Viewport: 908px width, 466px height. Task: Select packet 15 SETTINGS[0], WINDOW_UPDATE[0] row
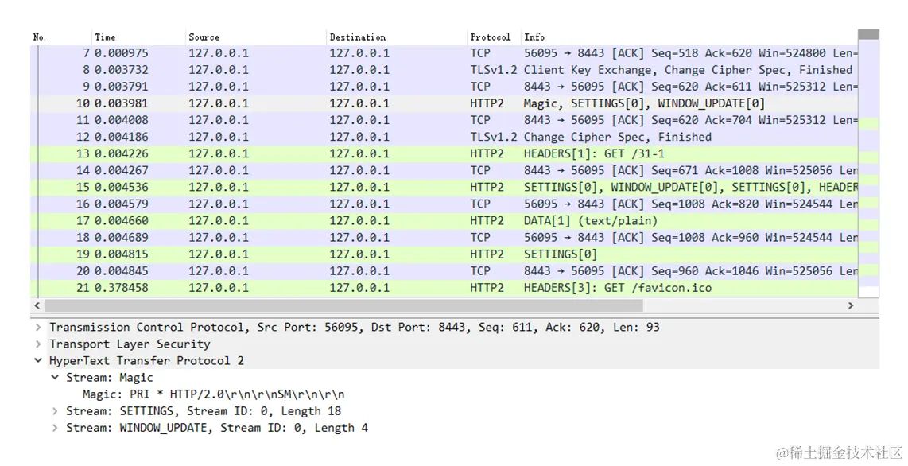pos(444,188)
